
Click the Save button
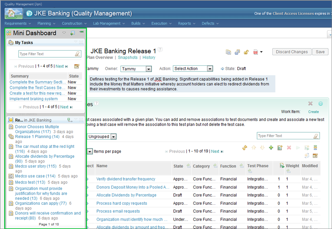coord(320,52)
